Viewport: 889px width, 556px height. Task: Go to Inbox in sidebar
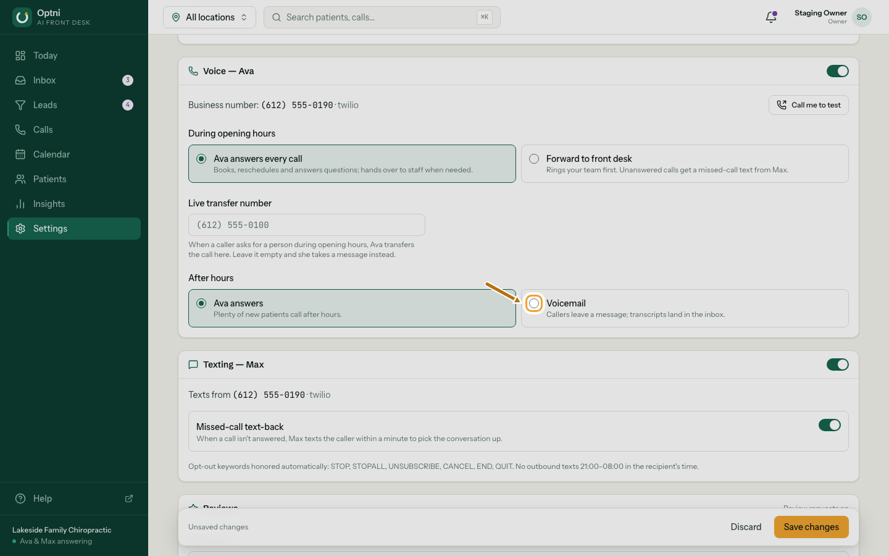74,80
